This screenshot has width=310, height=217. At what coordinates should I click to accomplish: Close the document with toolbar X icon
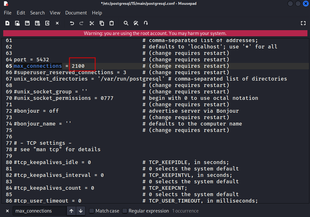click(57, 23)
